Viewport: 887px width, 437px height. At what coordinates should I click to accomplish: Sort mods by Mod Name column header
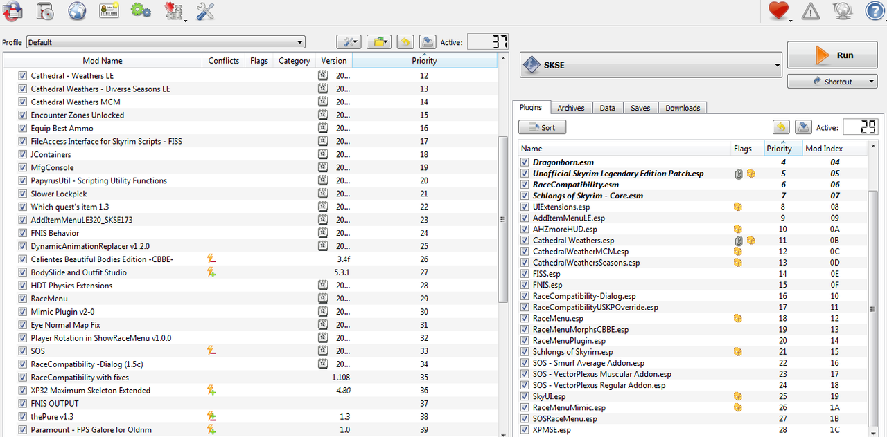pyautogui.click(x=103, y=61)
